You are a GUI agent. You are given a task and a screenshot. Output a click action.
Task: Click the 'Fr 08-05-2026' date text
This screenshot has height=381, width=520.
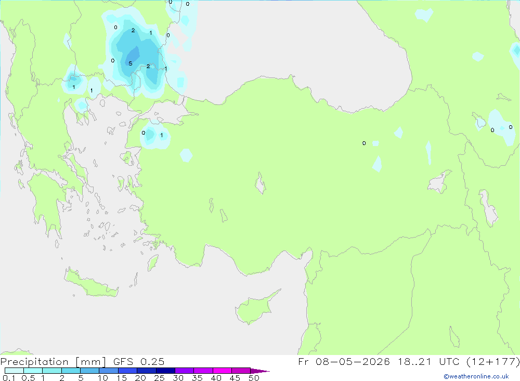(344, 361)
